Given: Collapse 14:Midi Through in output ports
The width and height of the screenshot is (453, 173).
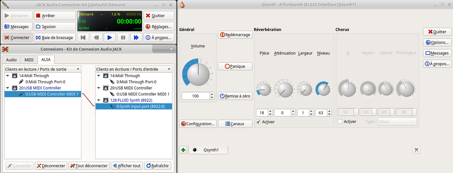Looking at the screenshot, I should coord(8,76).
